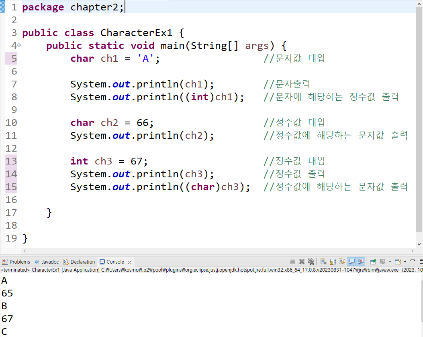Viewport: 423px width, 337px height.
Task: Click Display Selected Console icon
Action: (382, 262)
